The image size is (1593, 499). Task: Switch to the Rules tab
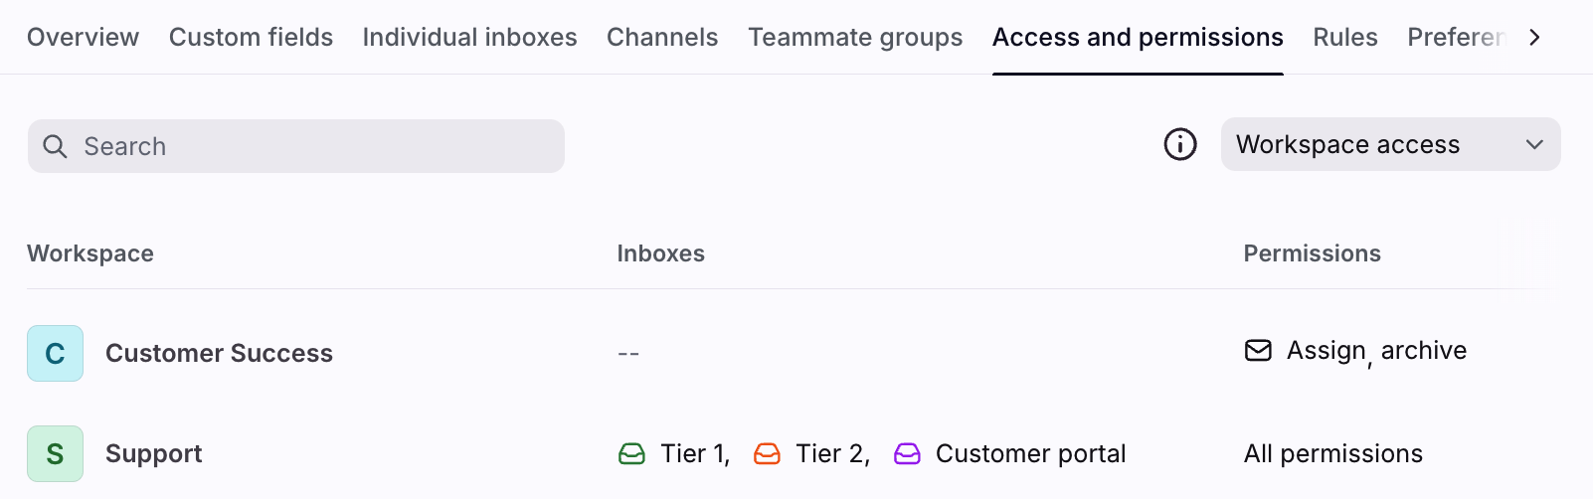1344,37
